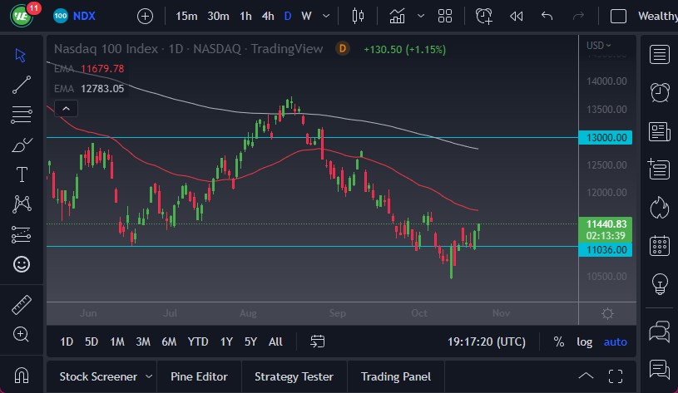
Task: Collapse the indicator legend arrow
Action: pos(66,107)
